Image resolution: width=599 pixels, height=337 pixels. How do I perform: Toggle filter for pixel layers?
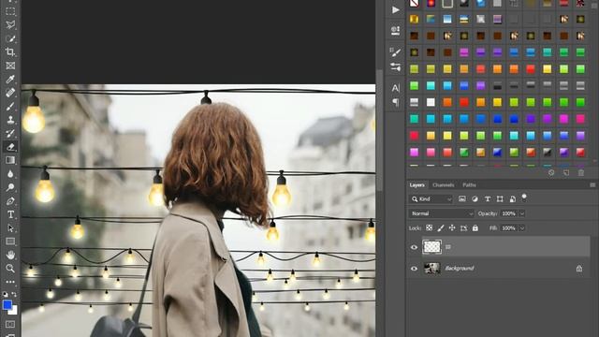tap(461, 198)
